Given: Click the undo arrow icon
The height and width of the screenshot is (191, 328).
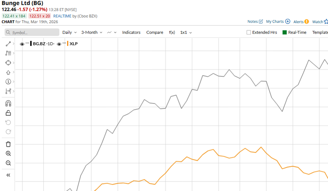Looking at the screenshot, I should pyautogui.click(x=8, y=122).
